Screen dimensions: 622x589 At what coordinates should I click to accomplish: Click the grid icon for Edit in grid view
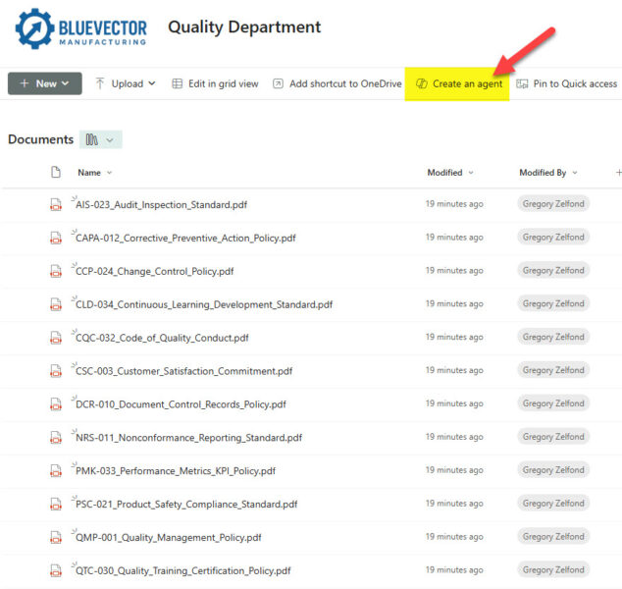[x=177, y=83]
